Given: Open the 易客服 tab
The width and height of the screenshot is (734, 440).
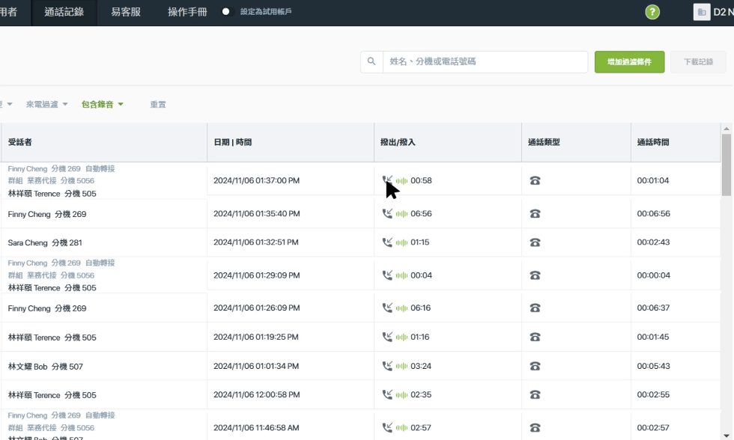Looking at the screenshot, I should (126, 12).
